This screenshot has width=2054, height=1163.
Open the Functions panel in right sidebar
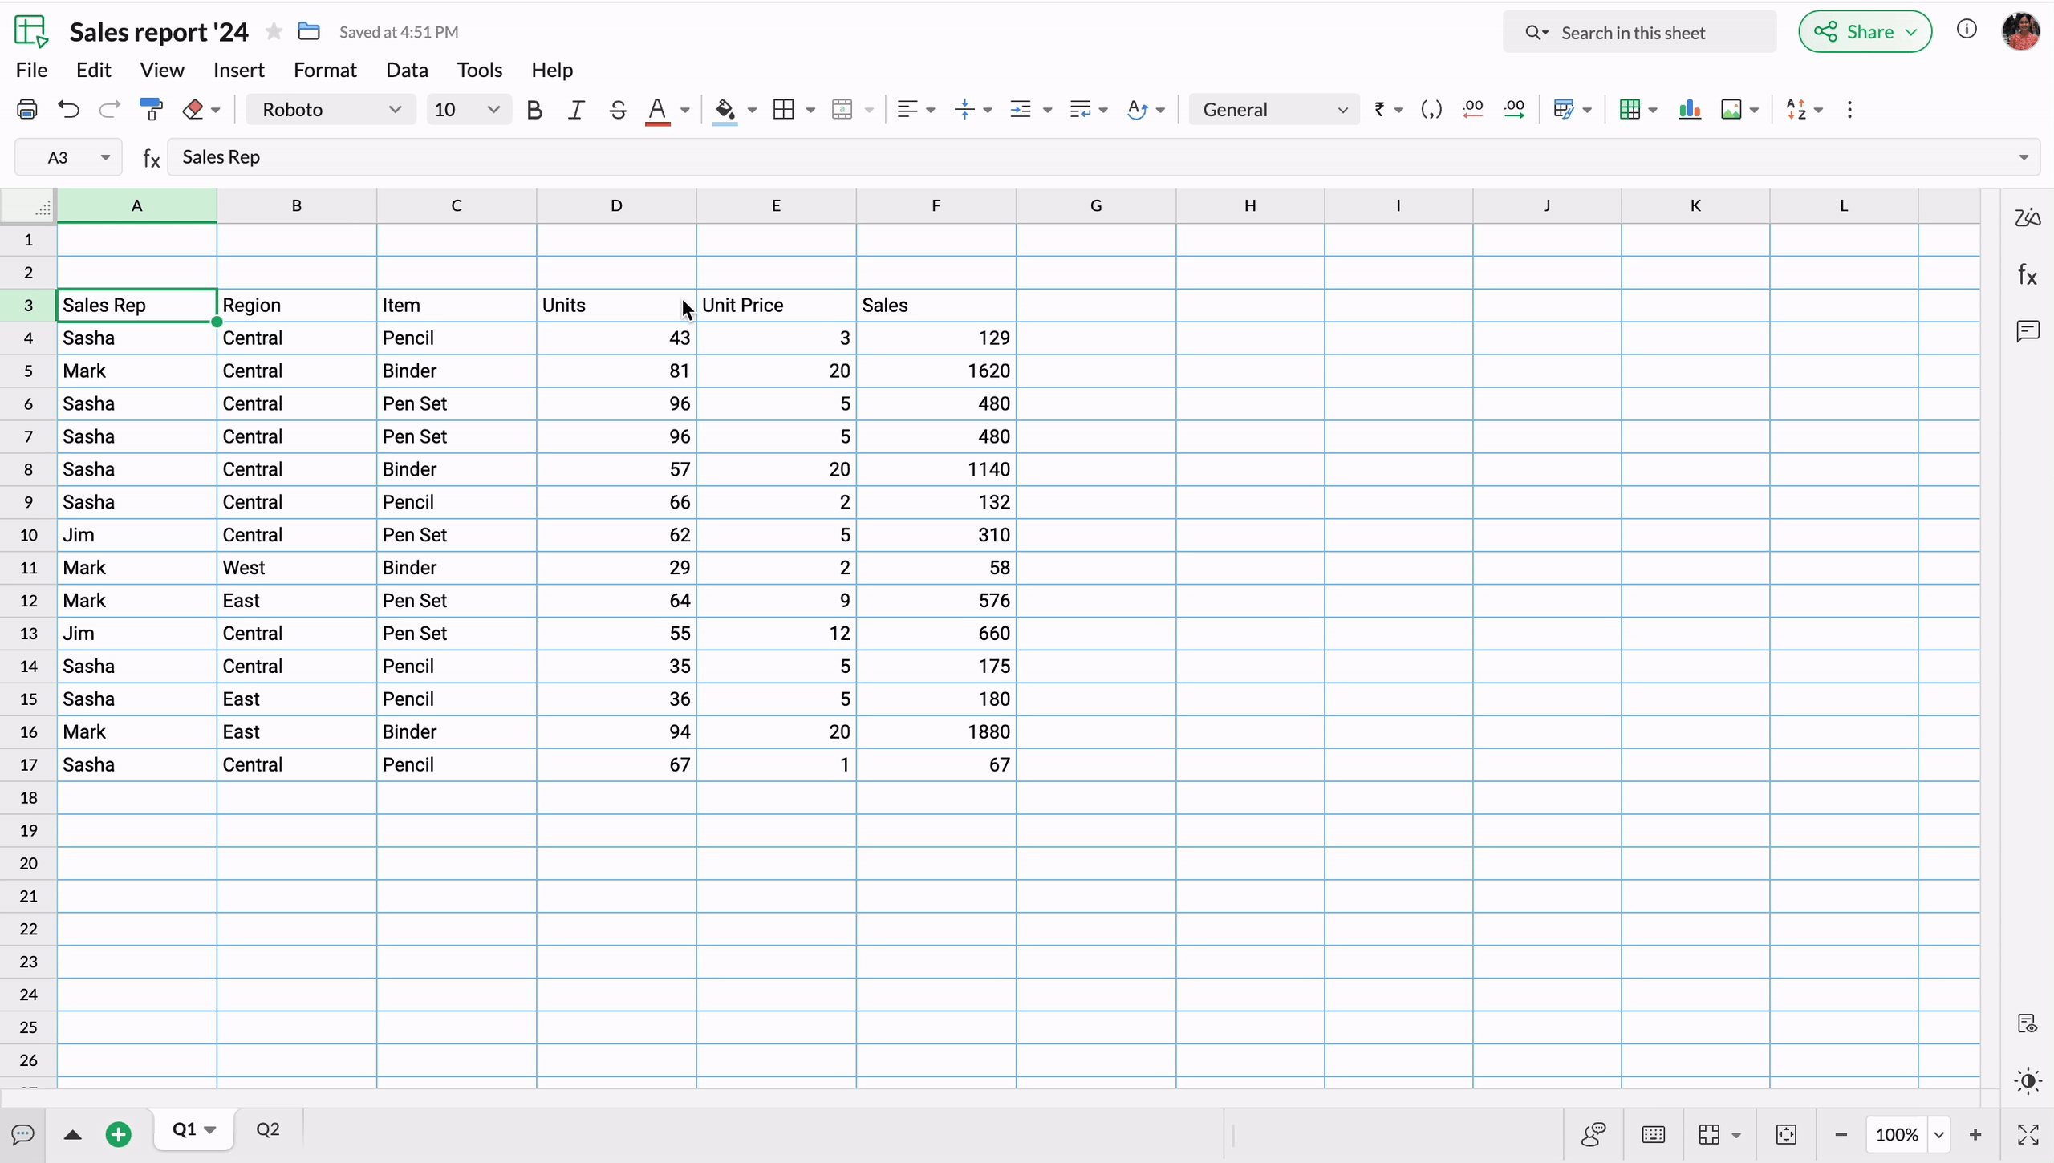pos(2027,276)
